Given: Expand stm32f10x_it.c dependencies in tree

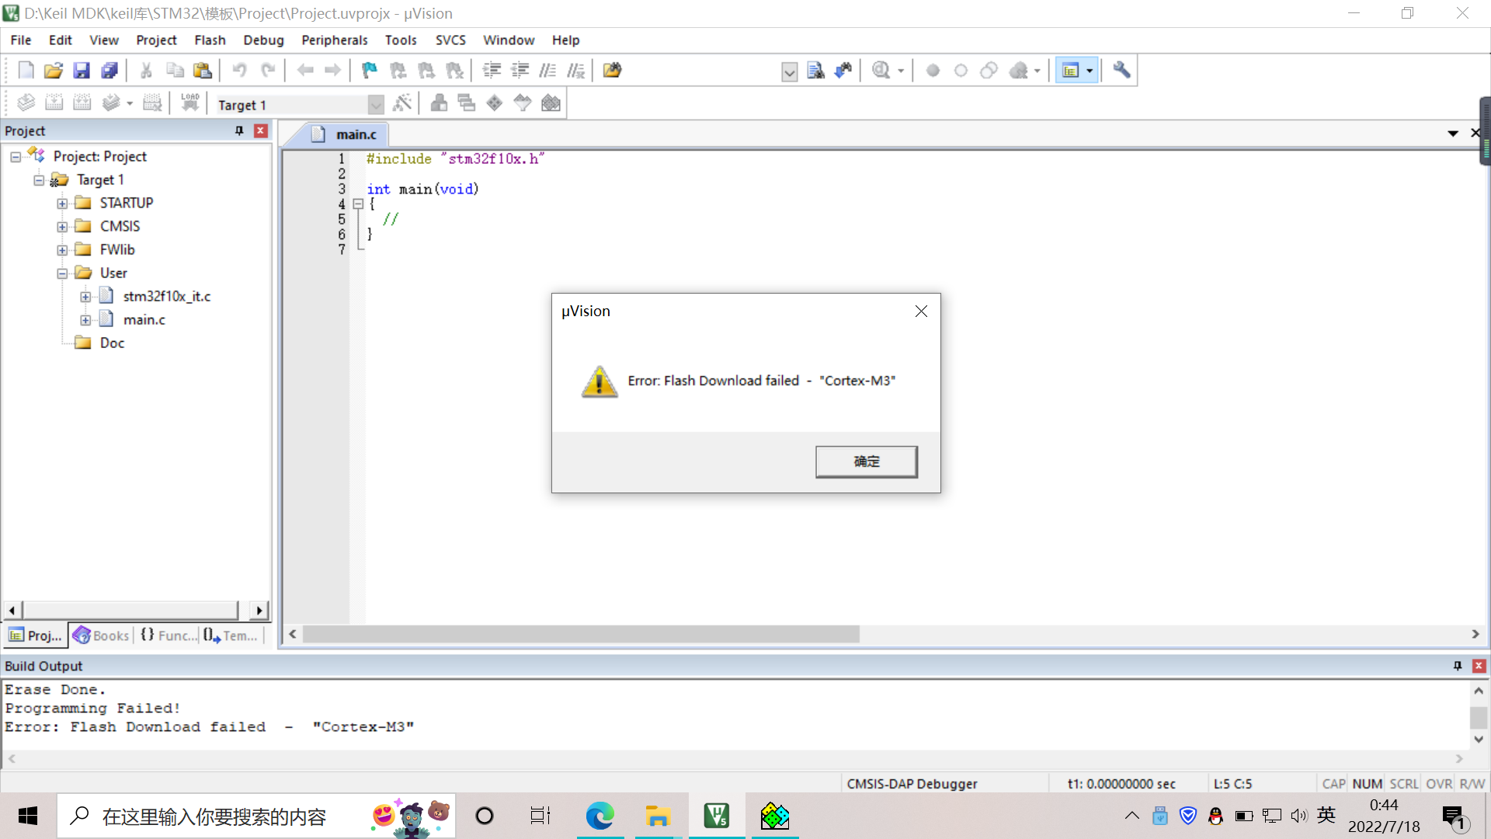Looking at the screenshot, I should [x=85, y=297].
